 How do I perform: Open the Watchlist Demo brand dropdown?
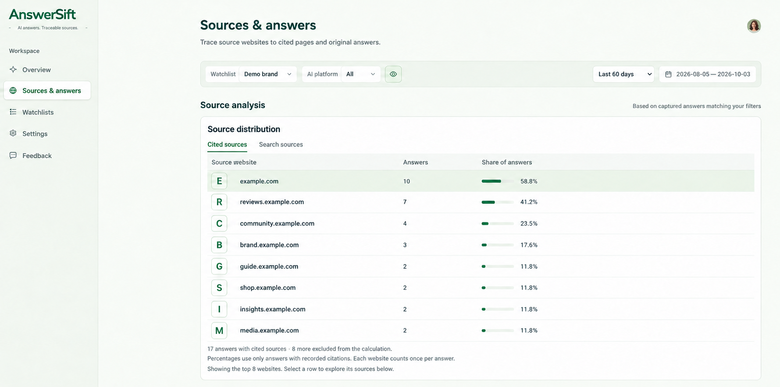coord(268,74)
